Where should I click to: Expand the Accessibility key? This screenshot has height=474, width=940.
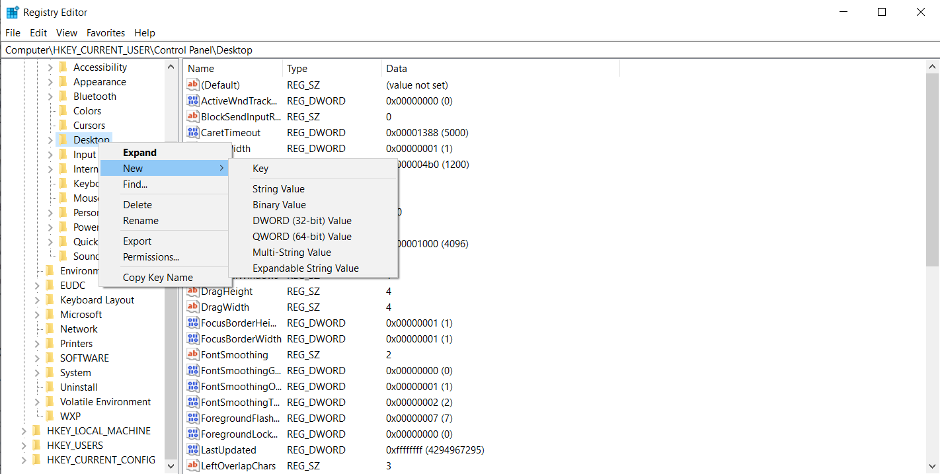50,67
